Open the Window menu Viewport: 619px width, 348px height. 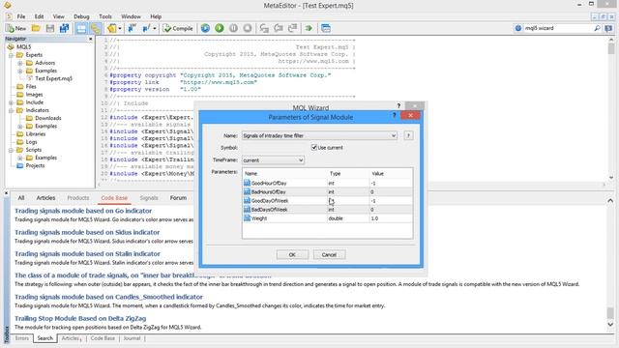(131, 16)
